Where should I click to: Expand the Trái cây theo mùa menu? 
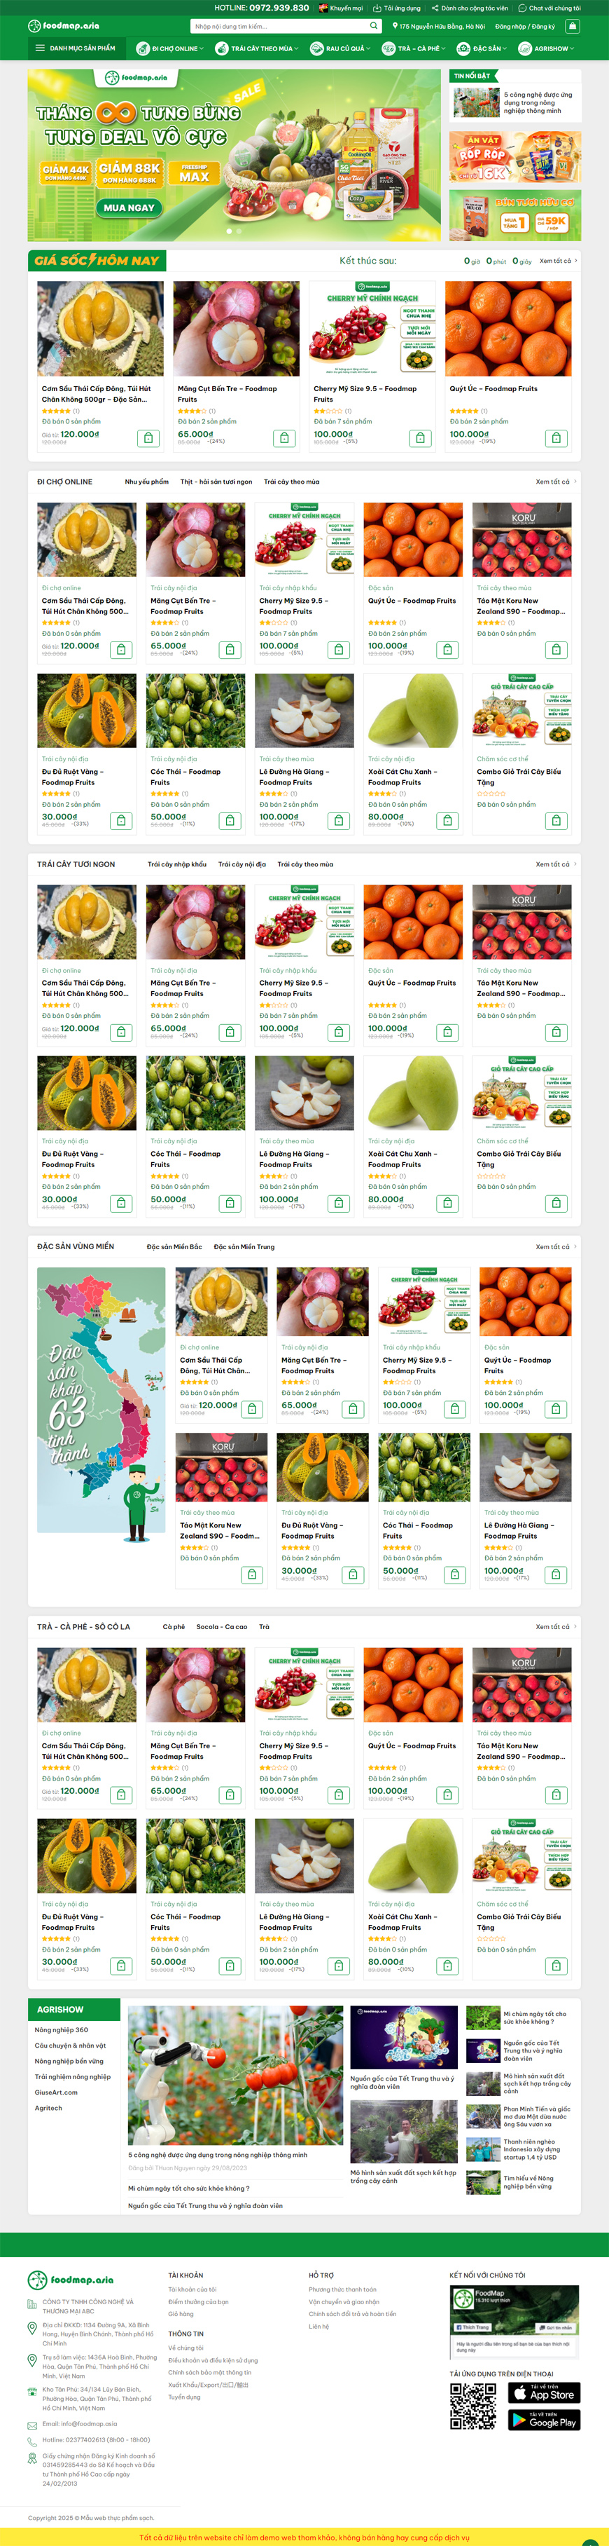(257, 48)
